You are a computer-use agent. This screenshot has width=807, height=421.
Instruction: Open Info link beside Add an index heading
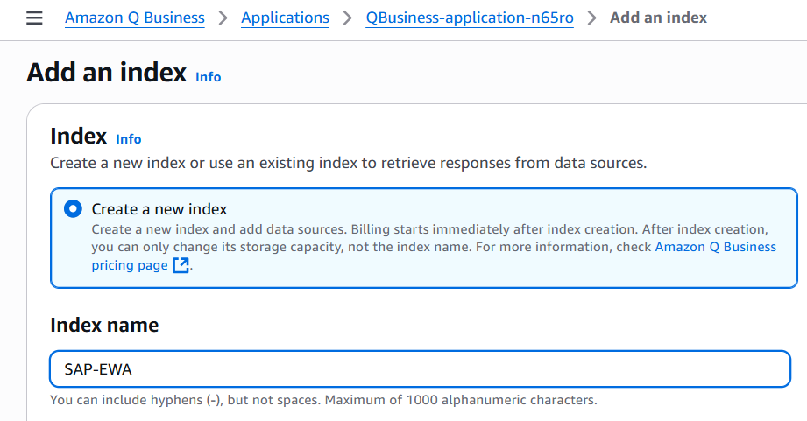(x=208, y=77)
